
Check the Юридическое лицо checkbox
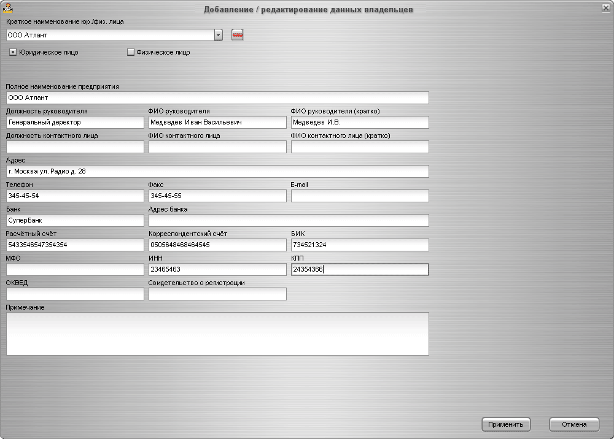pyautogui.click(x=13, y=52)
